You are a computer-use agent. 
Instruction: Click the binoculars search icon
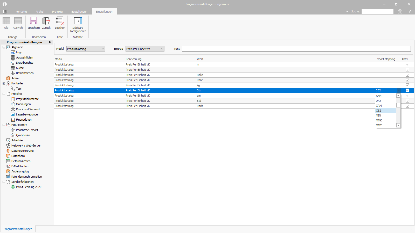(x=400, y=11)
